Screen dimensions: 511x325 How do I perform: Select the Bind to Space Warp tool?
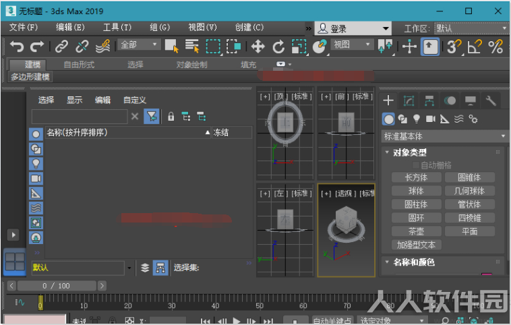(x=102, y=47)
